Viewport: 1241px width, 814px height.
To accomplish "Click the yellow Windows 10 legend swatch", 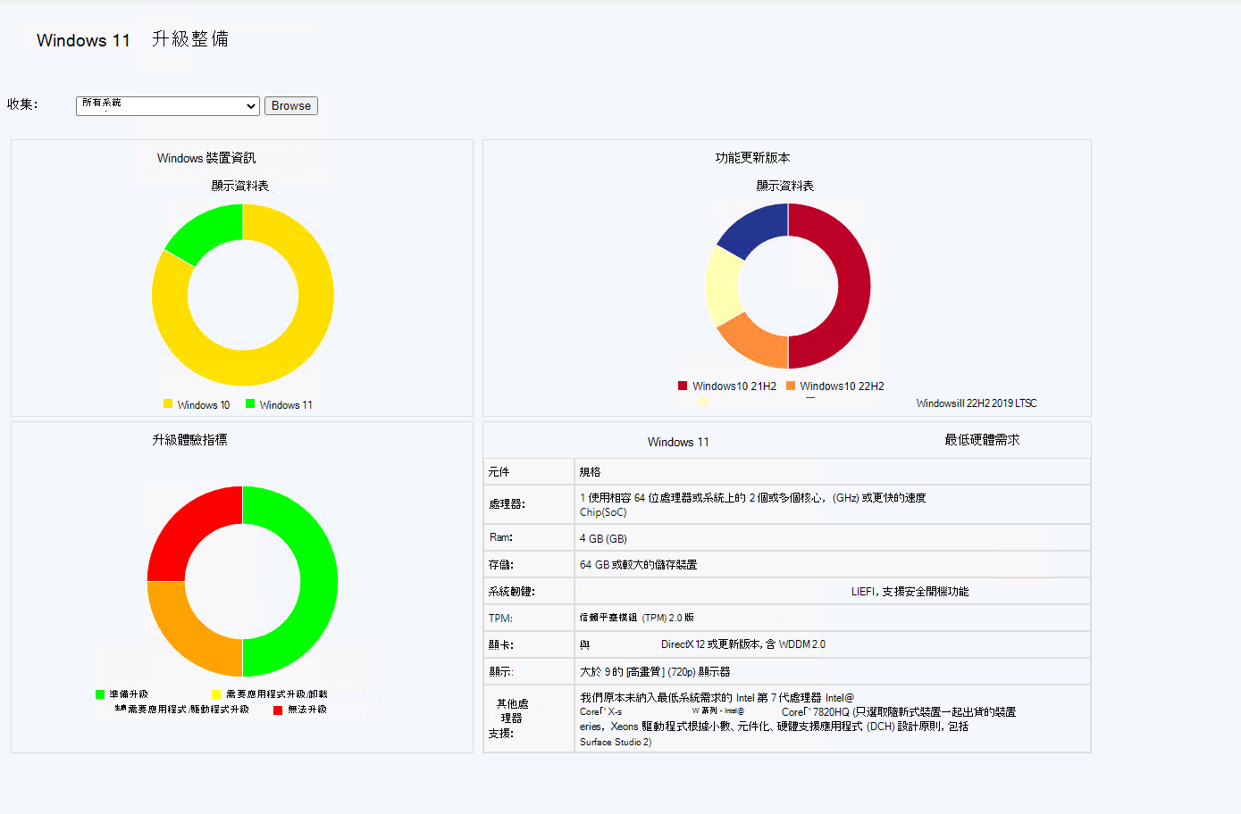I will coord(168,403).
